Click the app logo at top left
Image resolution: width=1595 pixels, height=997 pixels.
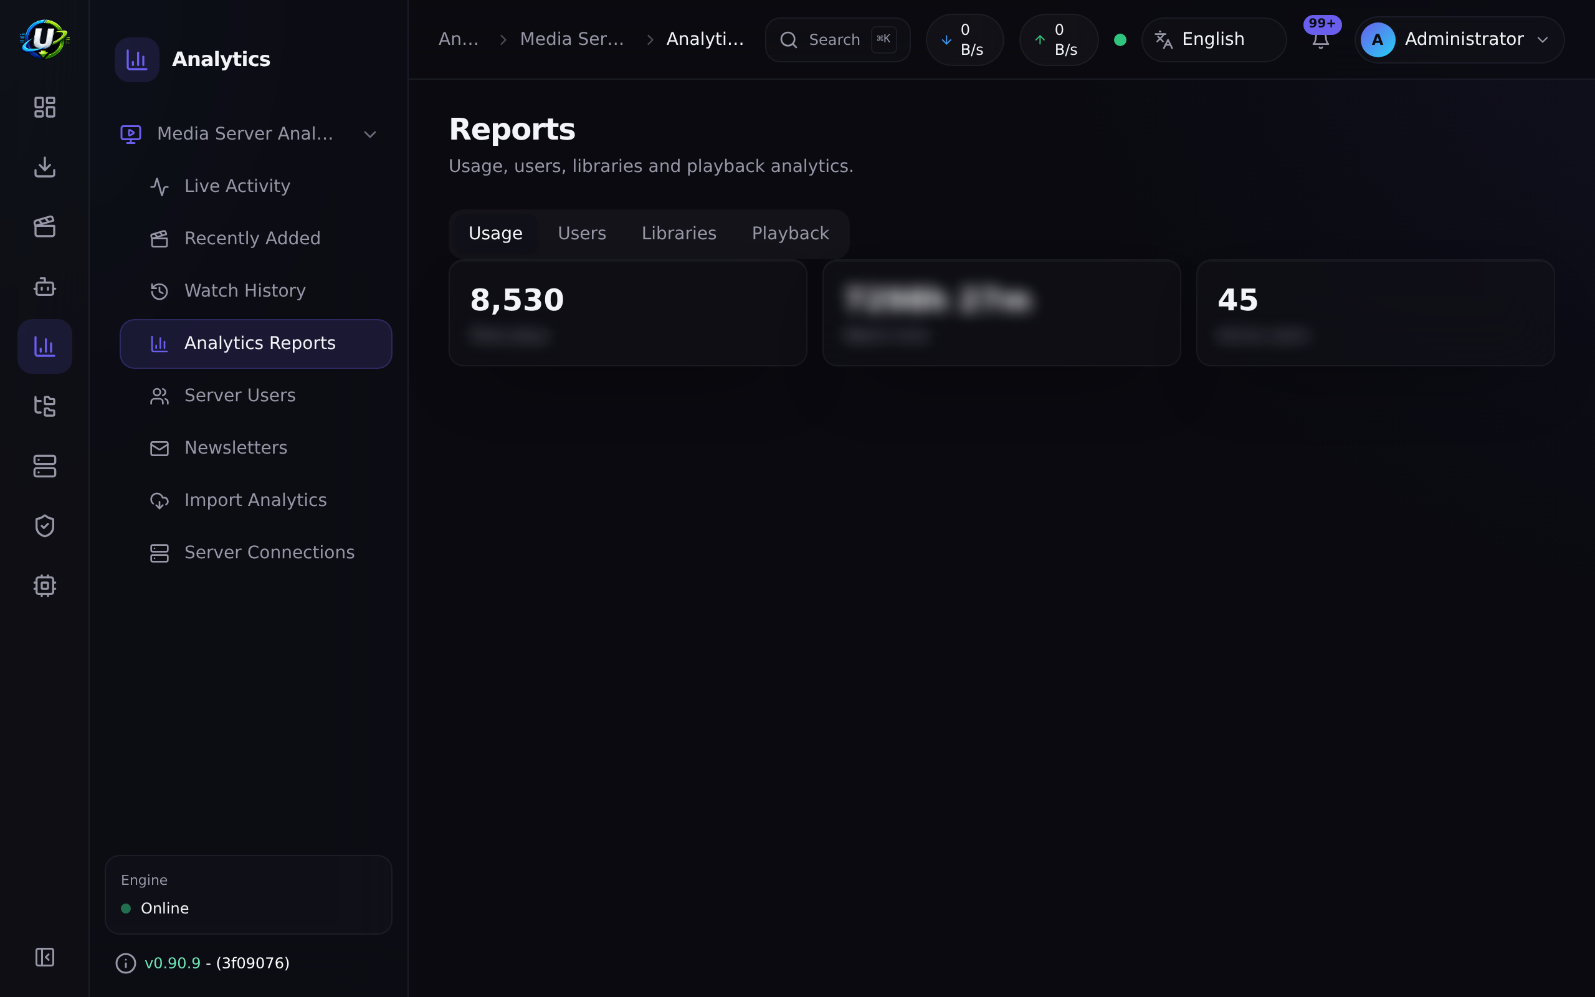[44, 39]
